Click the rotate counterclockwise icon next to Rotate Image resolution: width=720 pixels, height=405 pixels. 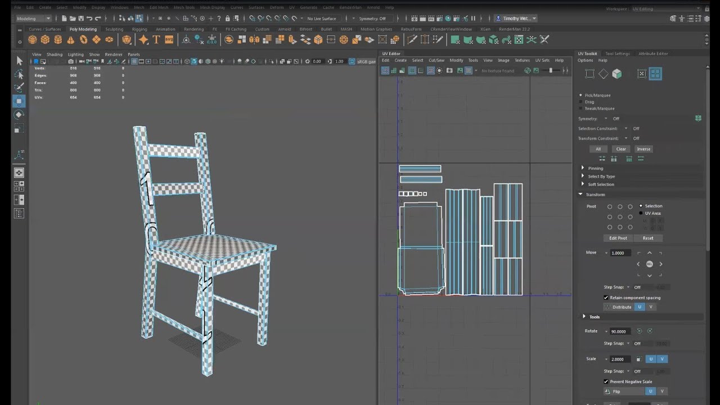[640, 331]
